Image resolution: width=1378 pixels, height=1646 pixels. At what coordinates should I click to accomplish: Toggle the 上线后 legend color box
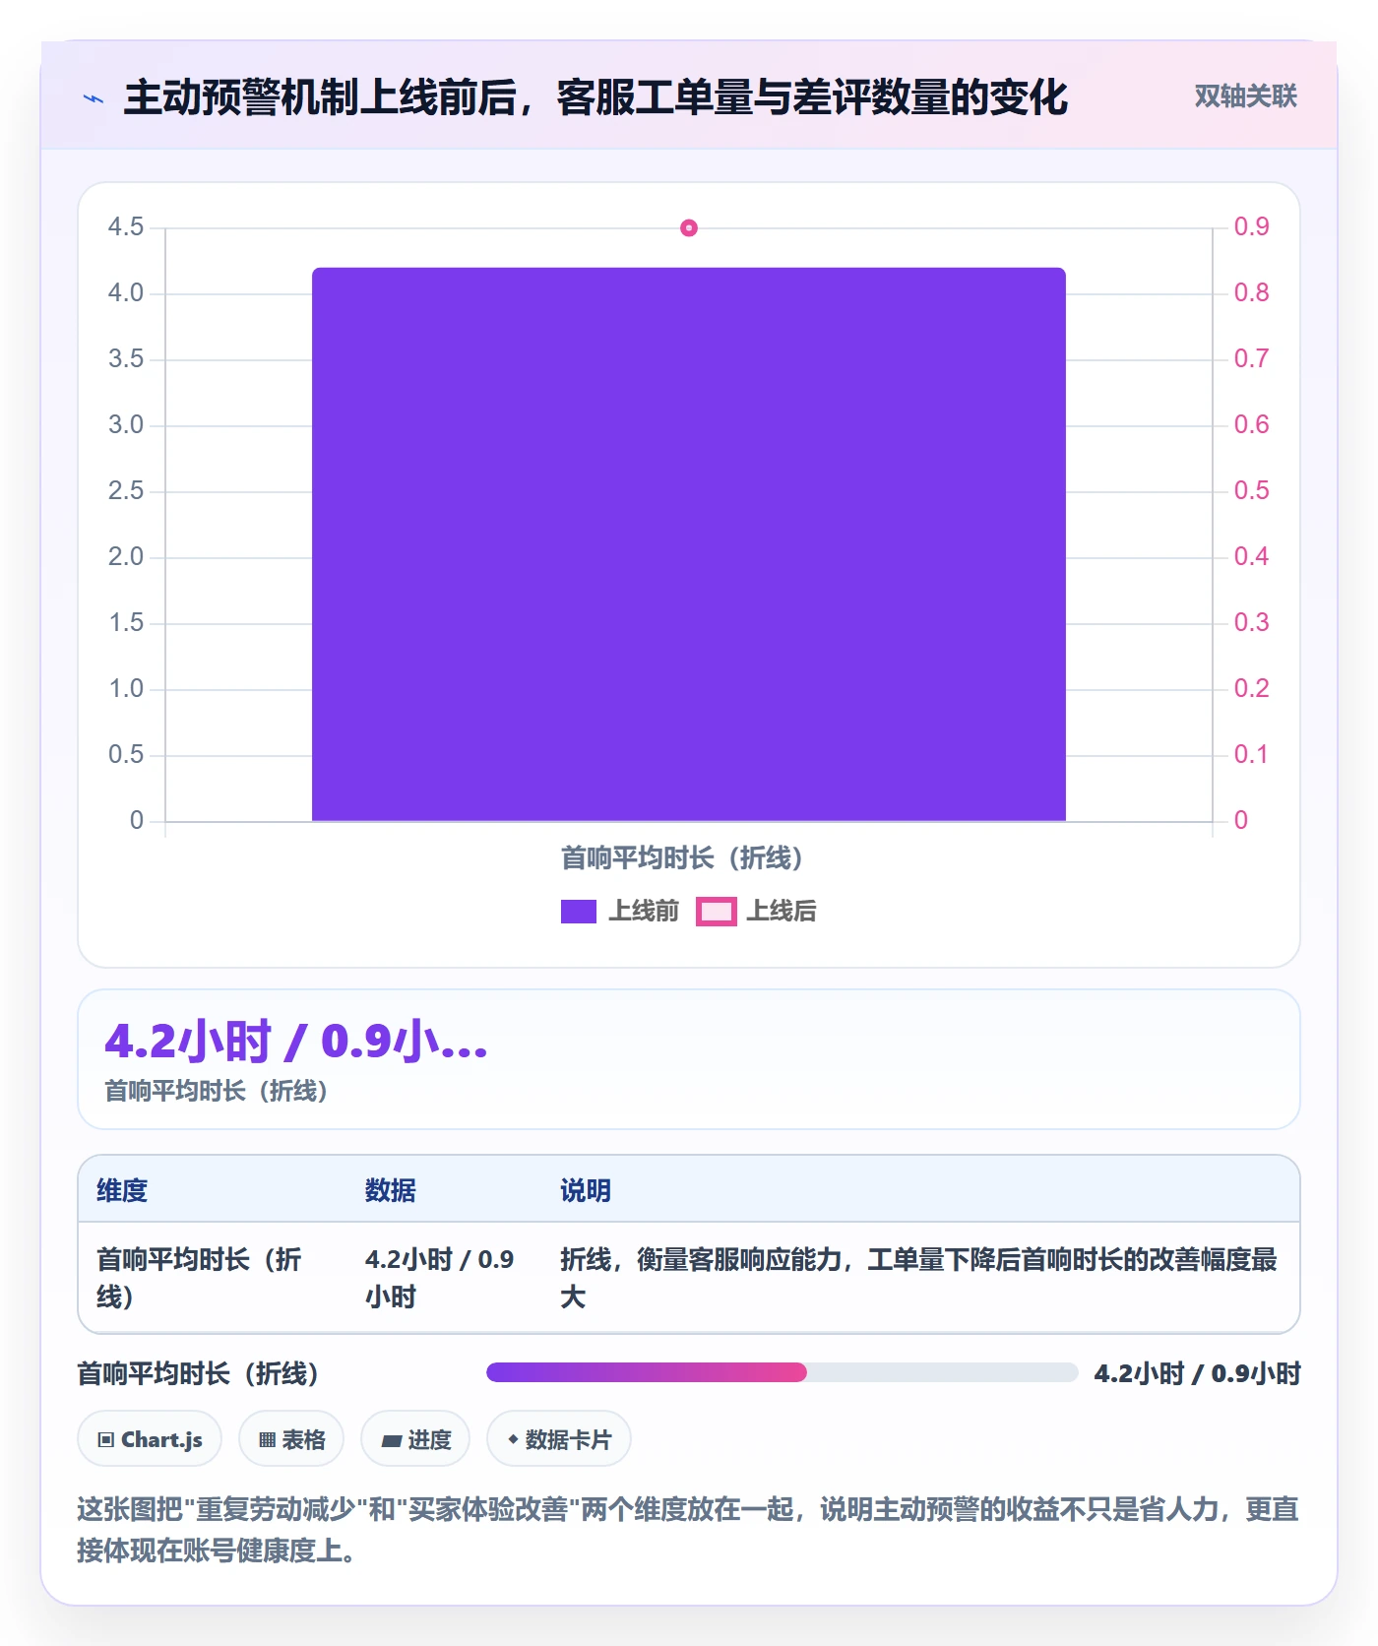717,912
